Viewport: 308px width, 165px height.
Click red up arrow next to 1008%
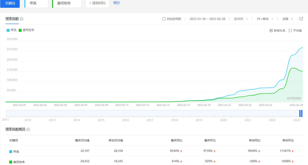coord(293,161)
